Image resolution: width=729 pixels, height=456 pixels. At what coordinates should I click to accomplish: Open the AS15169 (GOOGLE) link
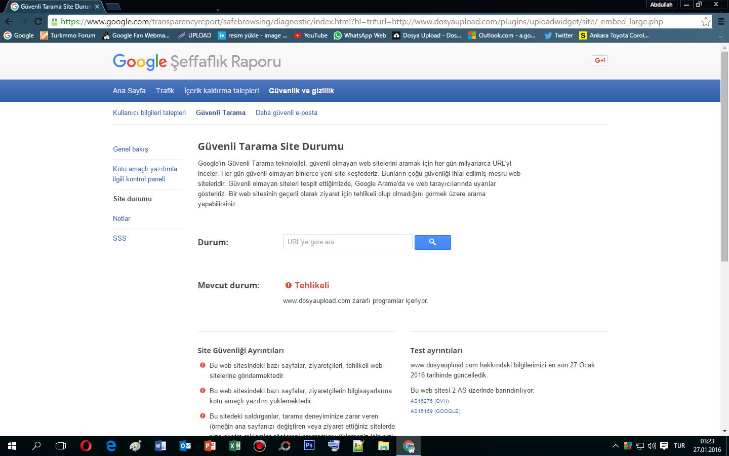pos(435,411)
